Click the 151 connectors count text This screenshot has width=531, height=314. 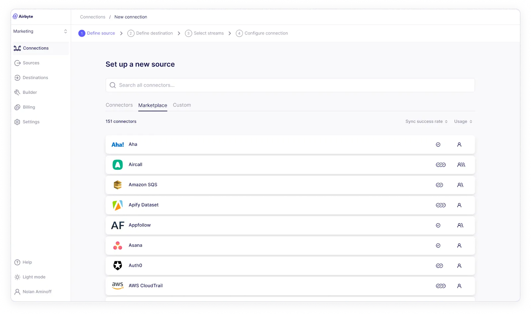[x=121, y=121]
